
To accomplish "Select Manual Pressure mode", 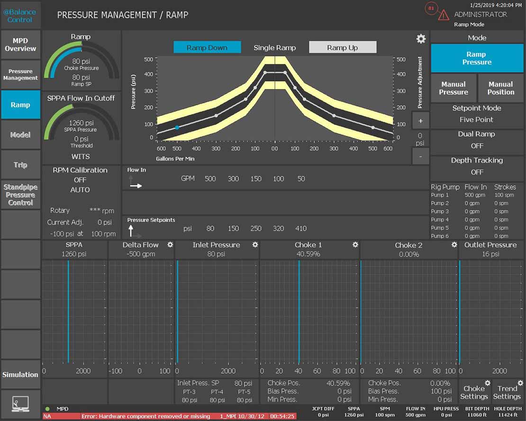I will pos(453,88).
